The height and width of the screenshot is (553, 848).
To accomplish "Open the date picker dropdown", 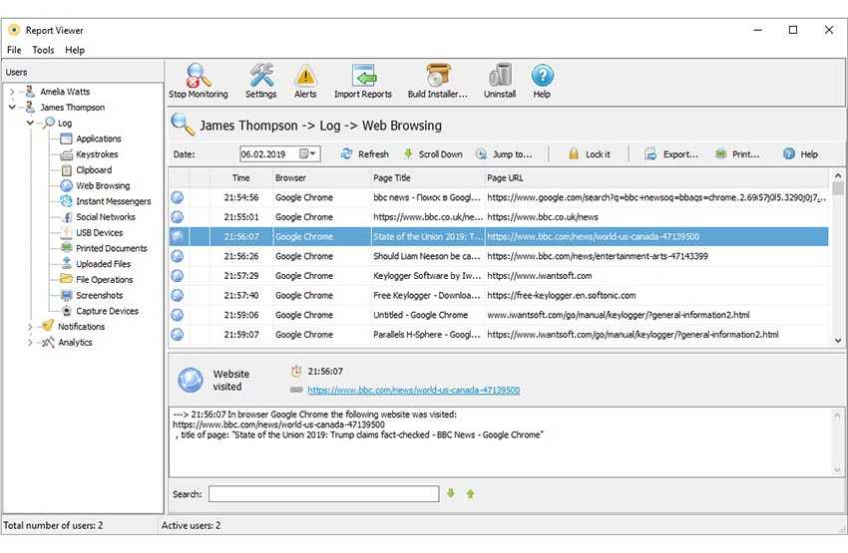I will coord(312,154).
